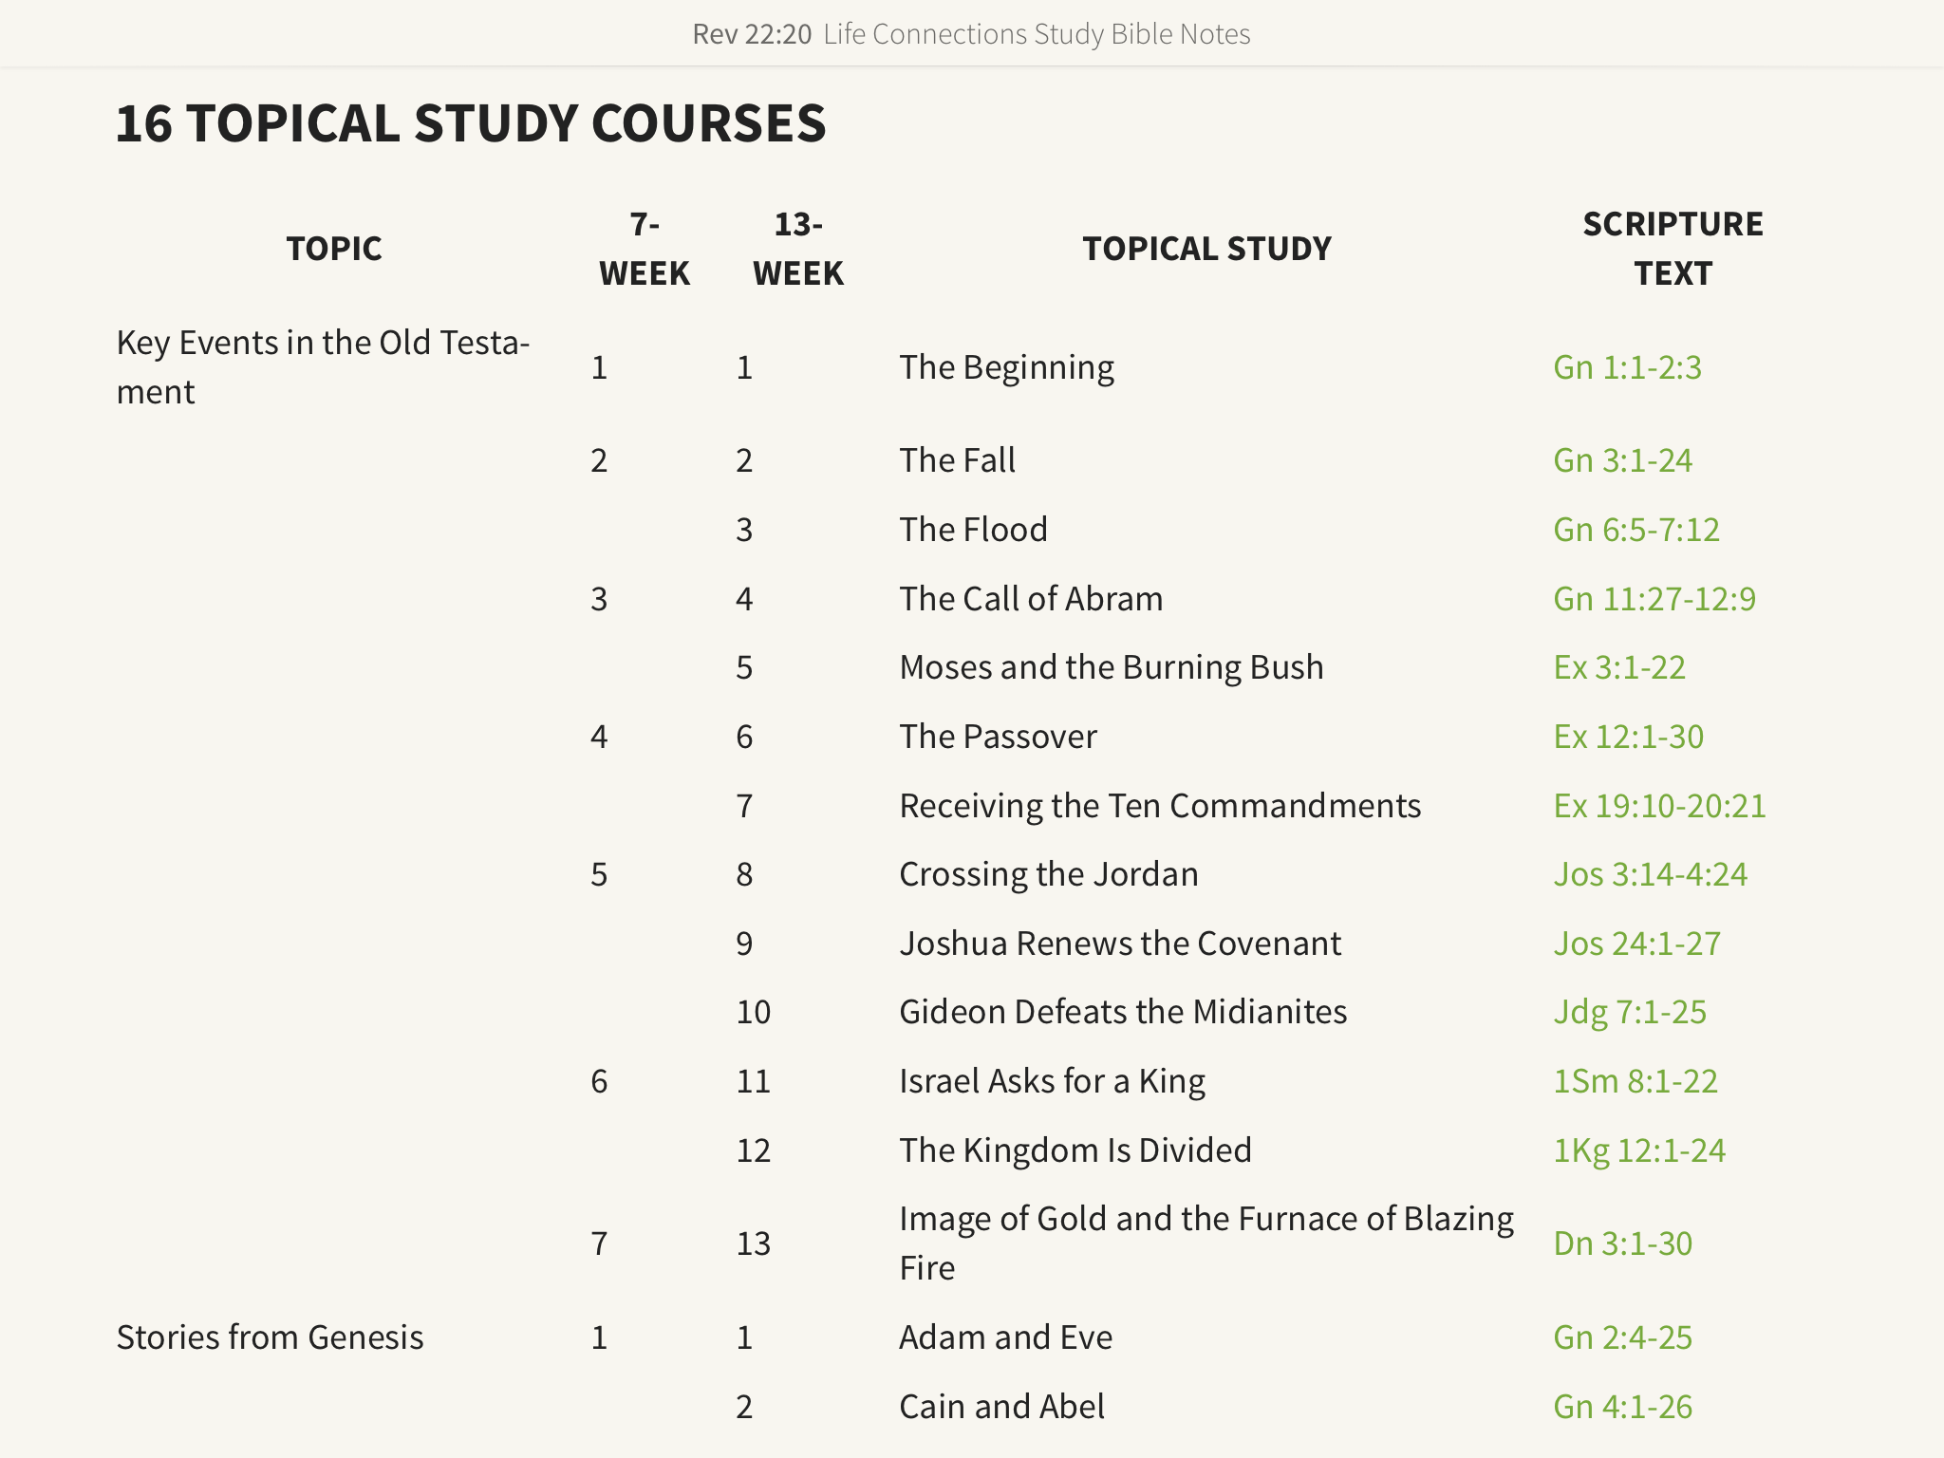Open the Gn 6:5-7:12 scripture link
This screenshot has height=1458, width=1944.
[1636, 530]
